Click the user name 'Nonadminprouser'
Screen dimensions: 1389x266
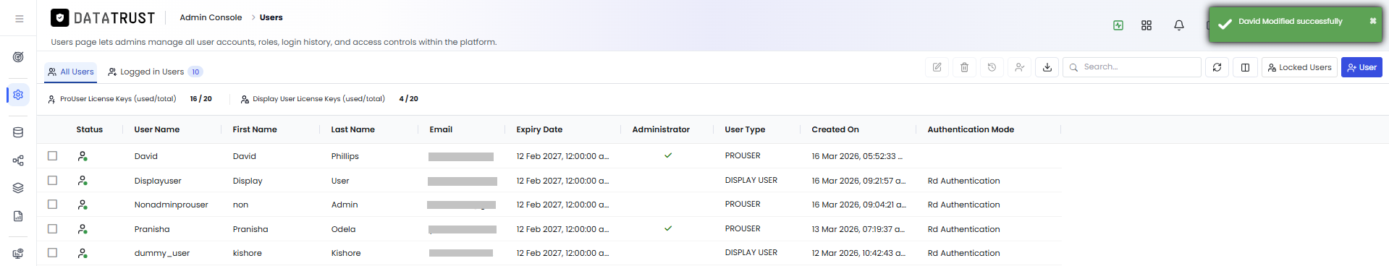[x=171, y=205]
